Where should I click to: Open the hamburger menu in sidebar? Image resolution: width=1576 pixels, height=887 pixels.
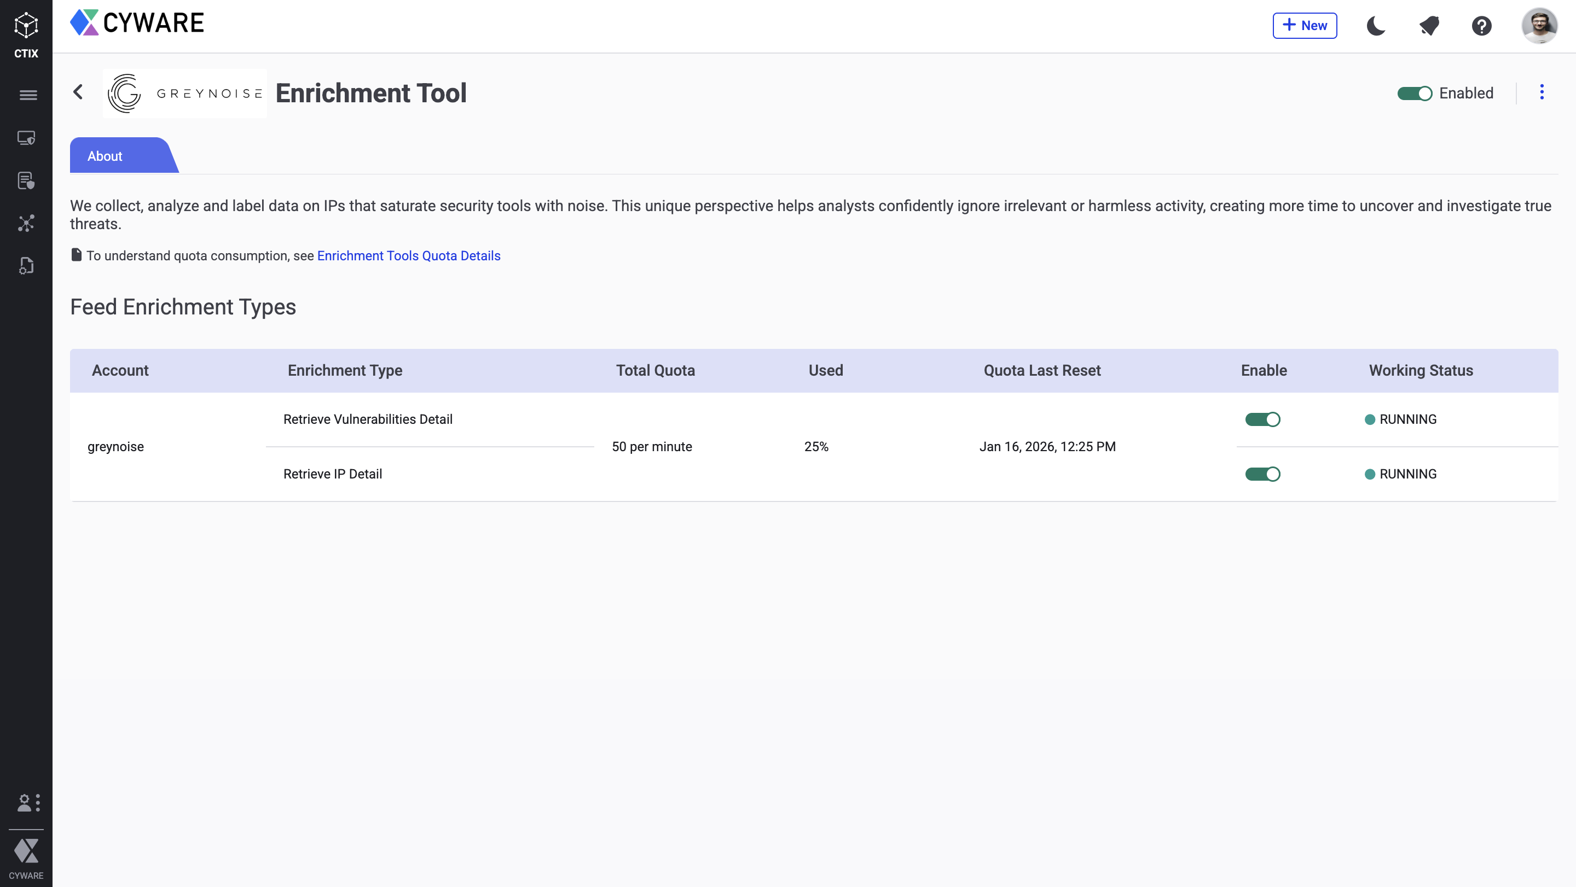tap(27, 95)
